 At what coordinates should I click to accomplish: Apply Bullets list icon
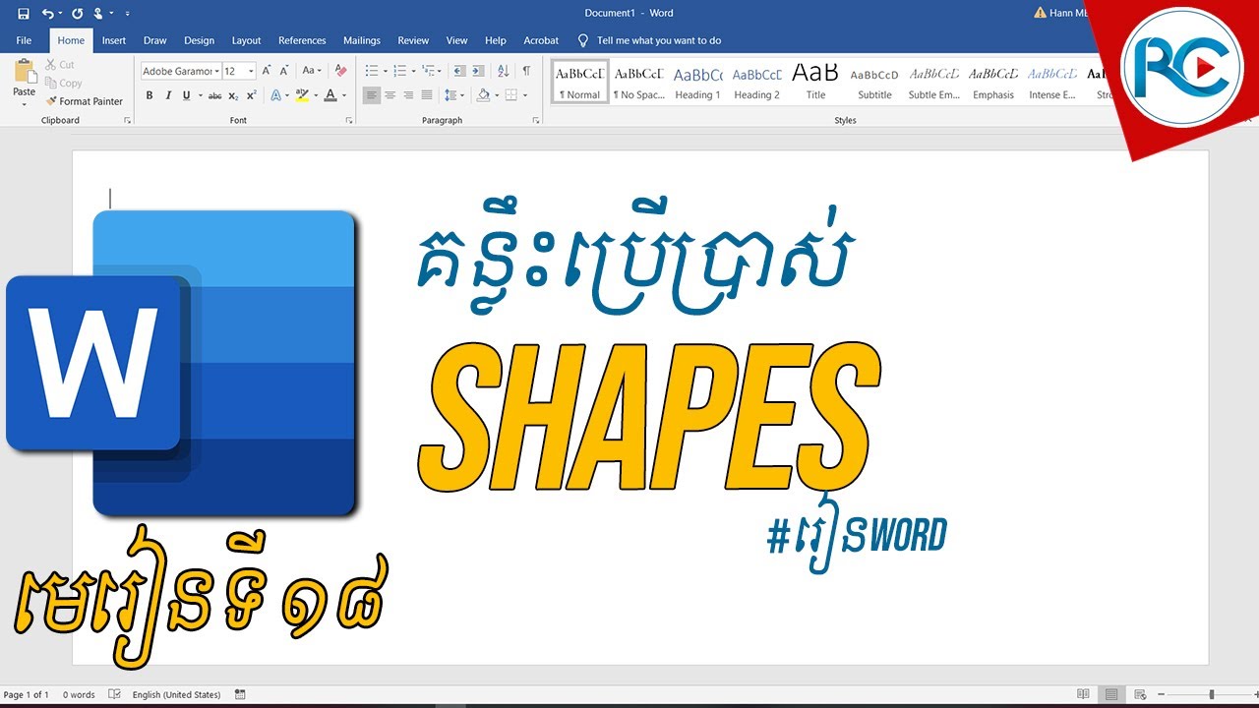tap(372, 71)
